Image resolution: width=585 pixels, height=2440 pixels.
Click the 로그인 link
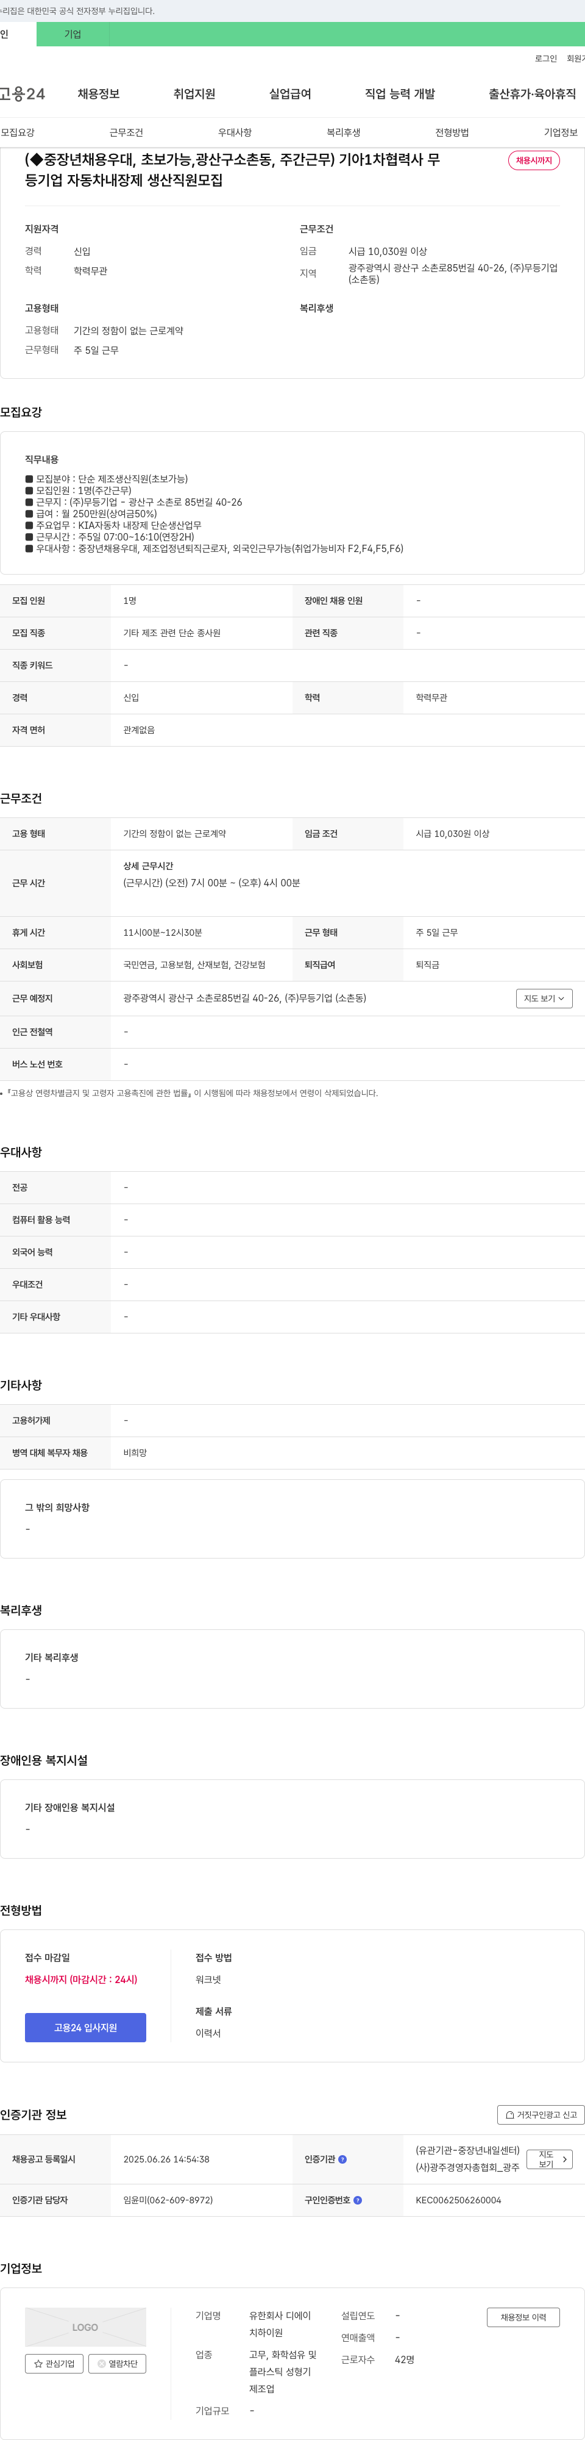(x=545, y=59)
